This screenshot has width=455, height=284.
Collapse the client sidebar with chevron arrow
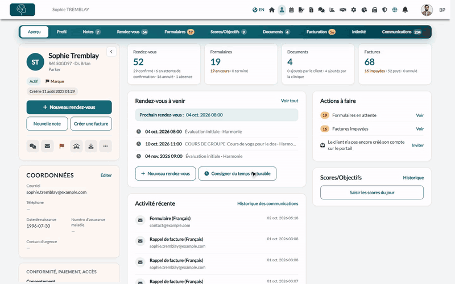point(111,52)
